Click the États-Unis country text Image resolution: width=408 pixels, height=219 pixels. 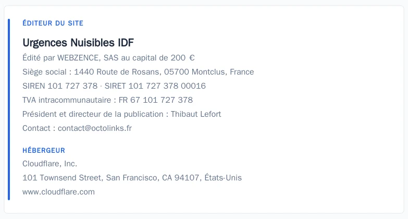coord(223,178)
